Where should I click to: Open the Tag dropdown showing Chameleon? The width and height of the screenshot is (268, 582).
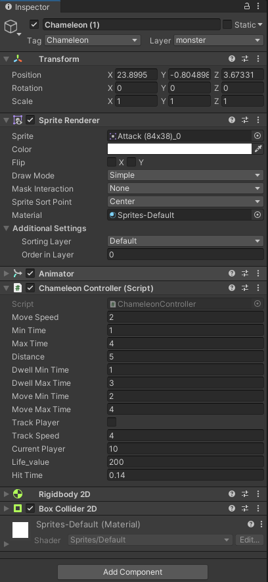(93, 40)
